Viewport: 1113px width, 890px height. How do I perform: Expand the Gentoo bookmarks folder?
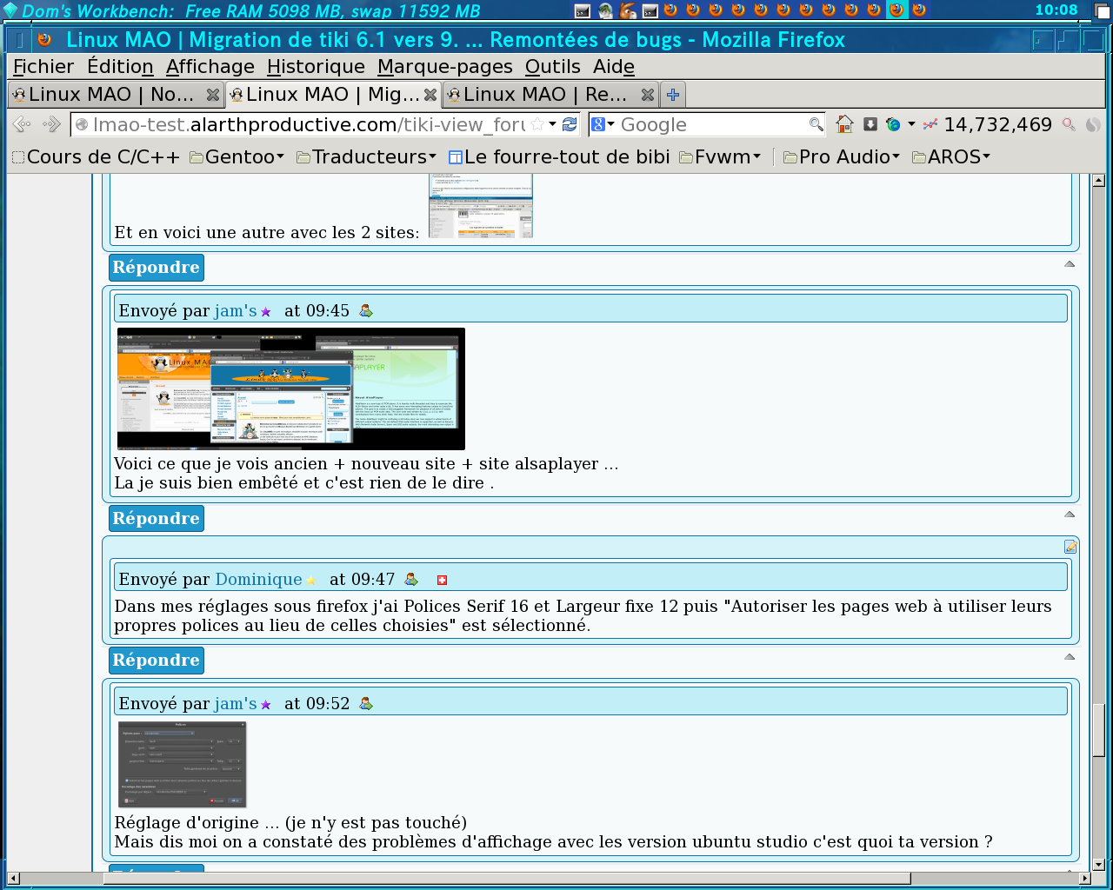pos(237,156)
